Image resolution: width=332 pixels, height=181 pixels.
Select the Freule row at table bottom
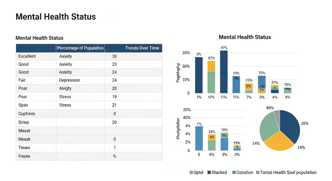pyautogui.click(x=24, y=156)
